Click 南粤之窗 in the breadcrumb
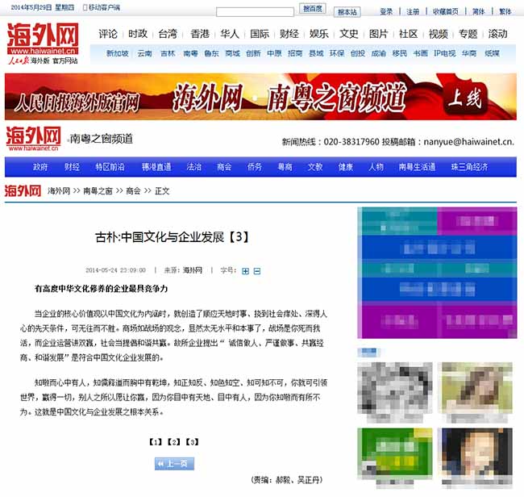 (100, 191)
